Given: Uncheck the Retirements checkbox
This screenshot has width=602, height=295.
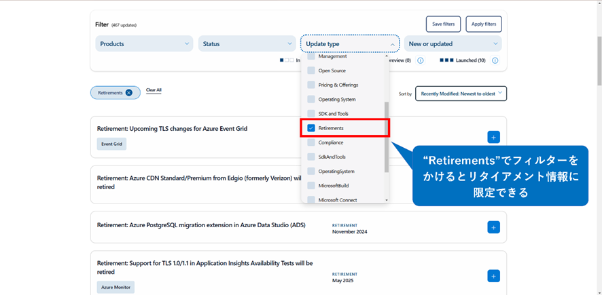Looking at the screenshot, I should 311,128.
